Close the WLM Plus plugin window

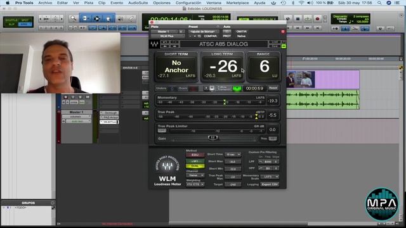152,23
